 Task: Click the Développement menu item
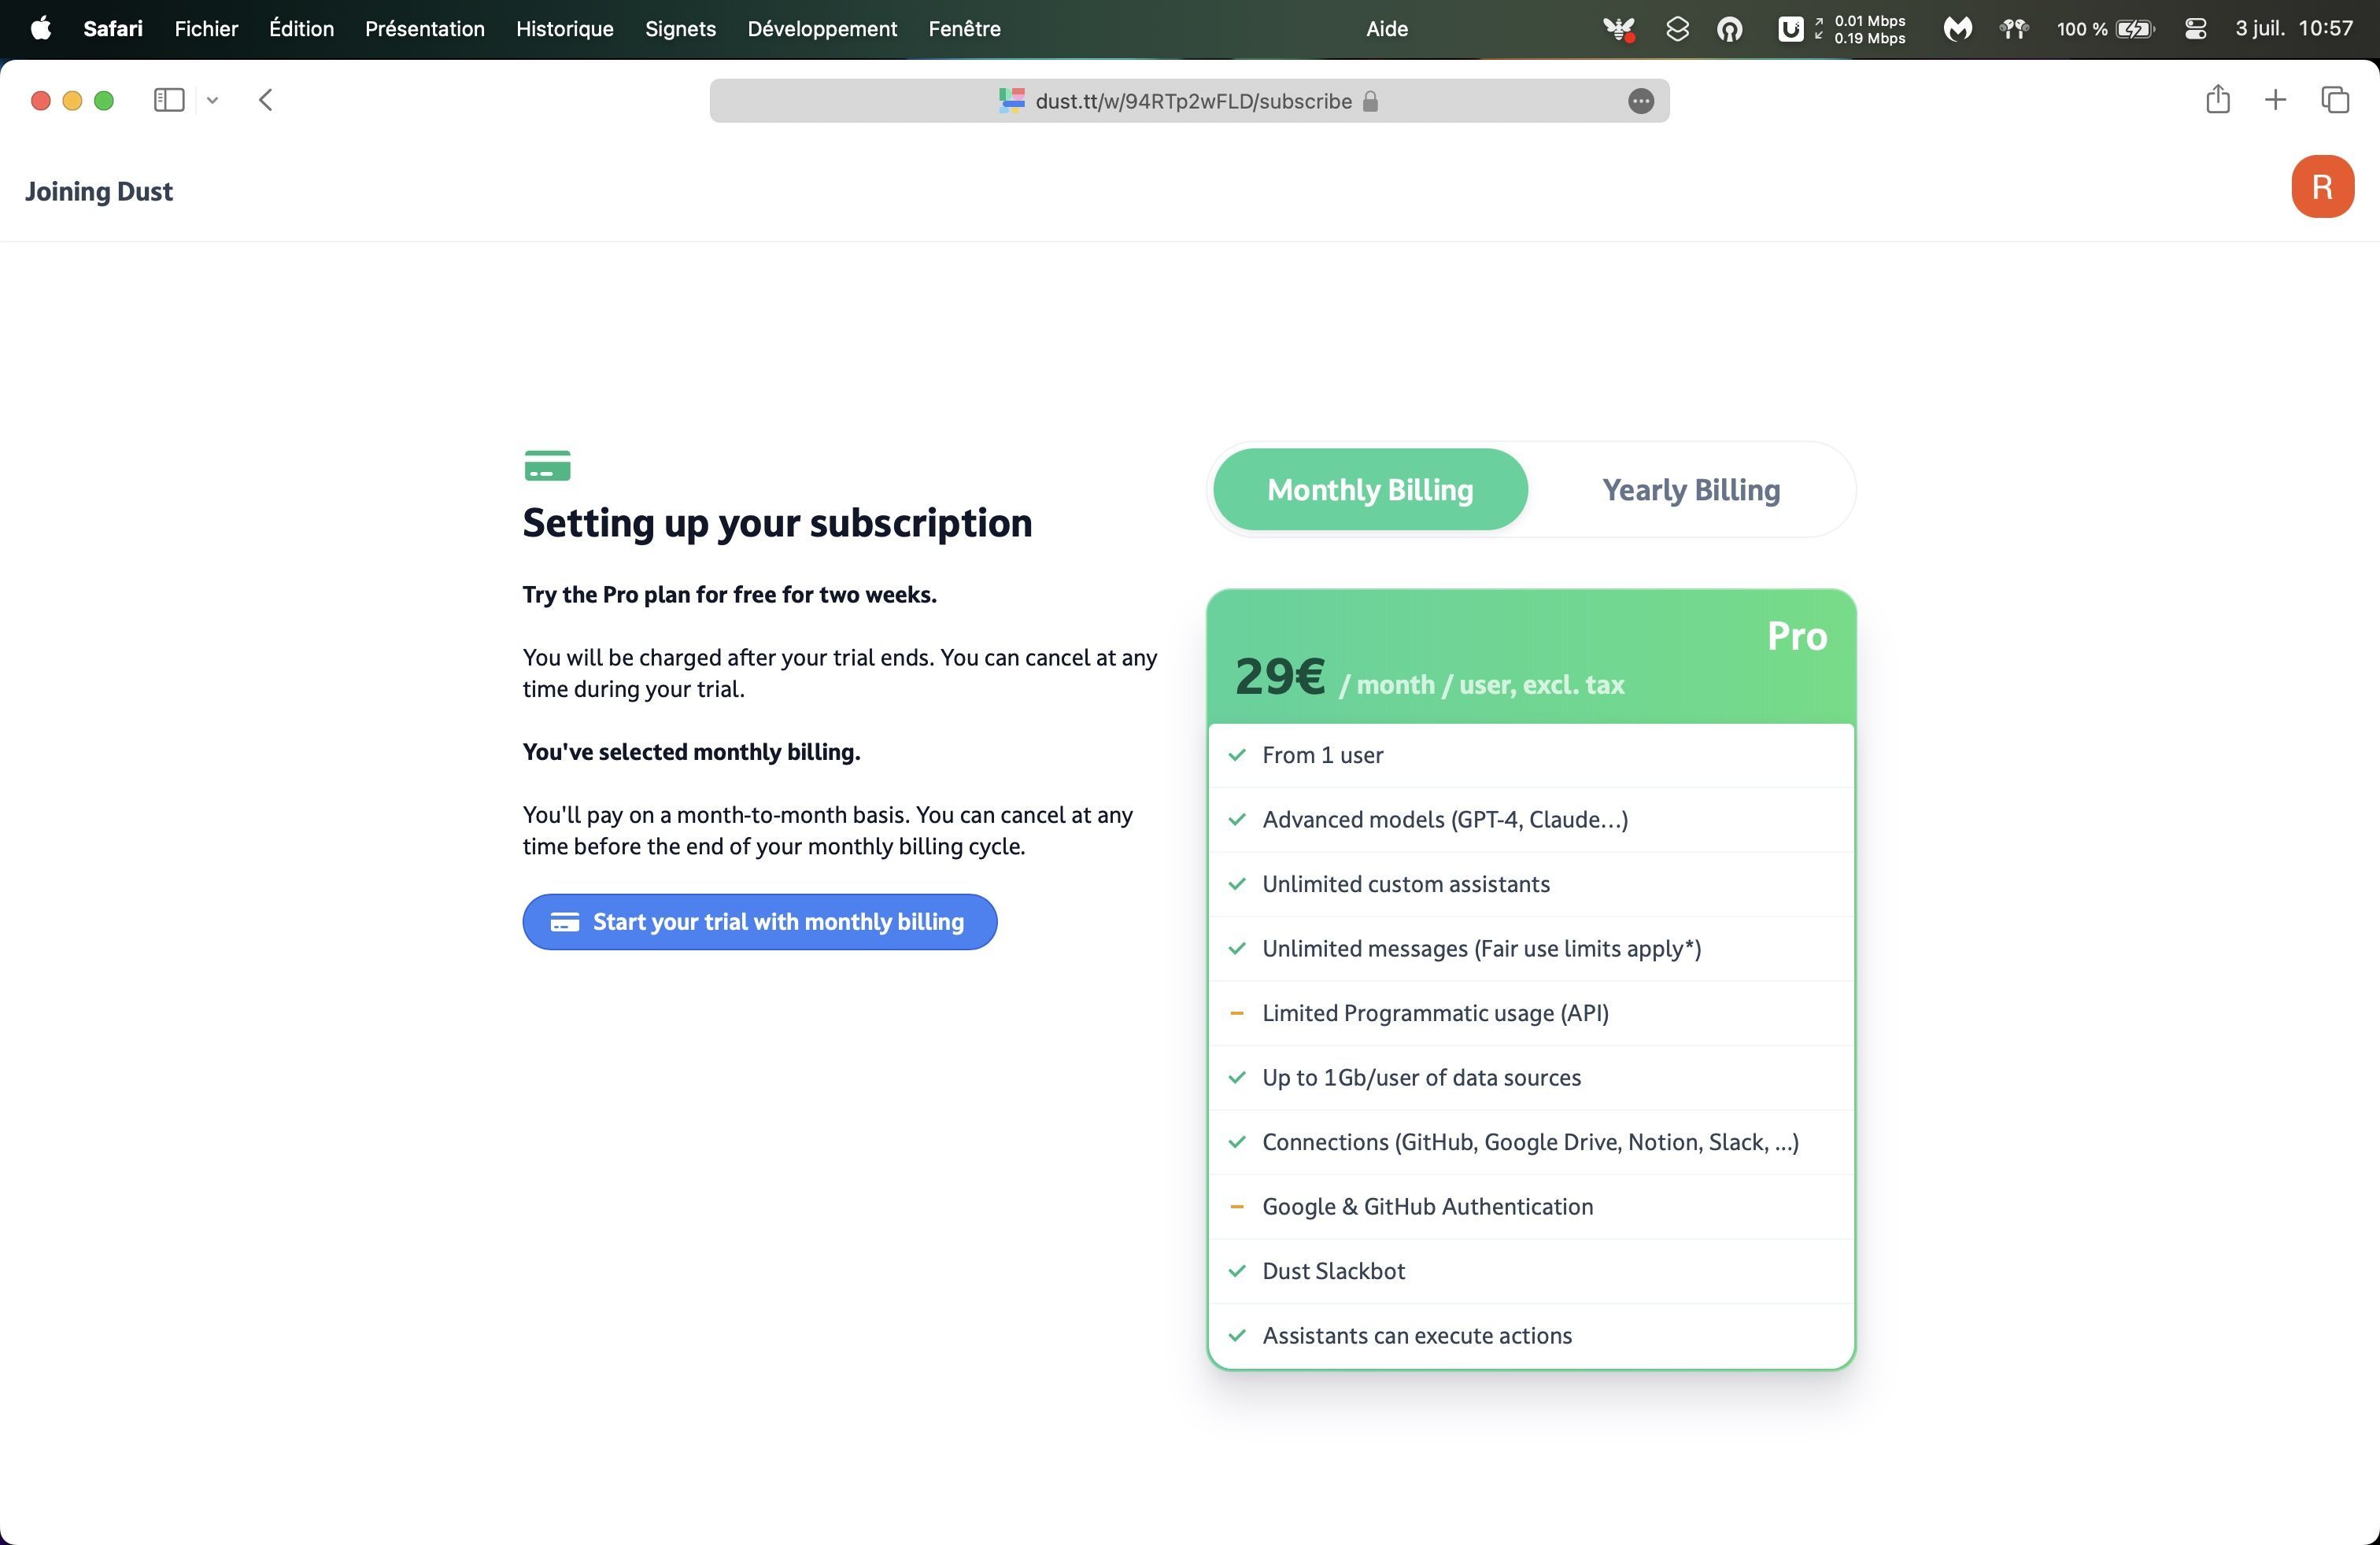821,28
